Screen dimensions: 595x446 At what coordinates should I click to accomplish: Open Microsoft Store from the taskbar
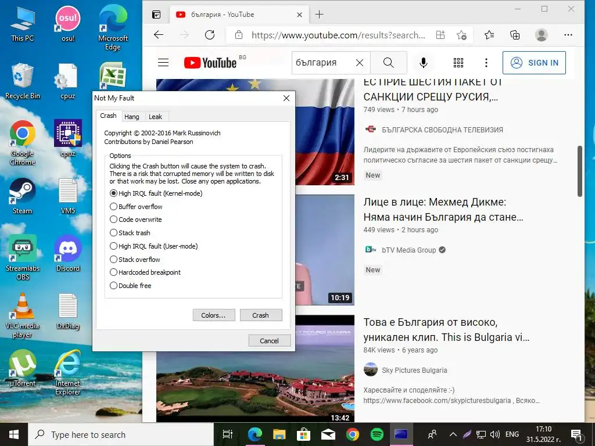pos(303,434)
